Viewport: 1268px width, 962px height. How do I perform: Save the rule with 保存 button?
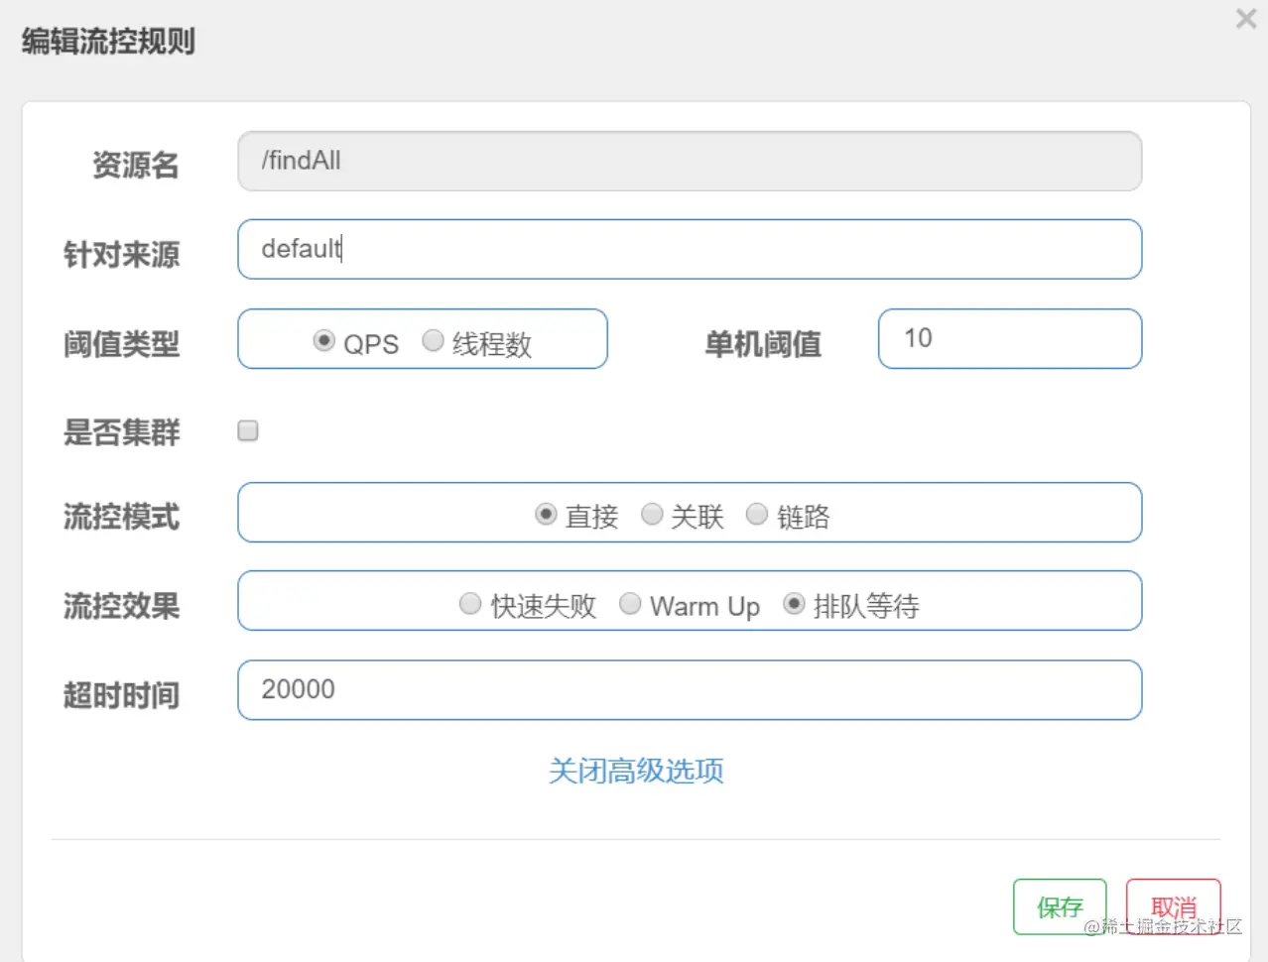[1060, 906]
